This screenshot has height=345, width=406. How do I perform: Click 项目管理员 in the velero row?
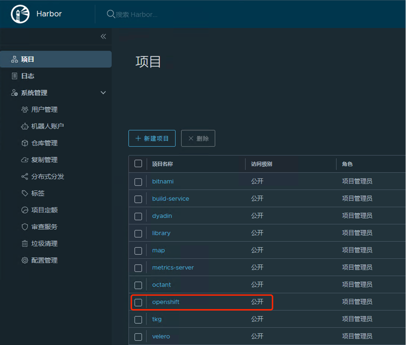point(357,336)
